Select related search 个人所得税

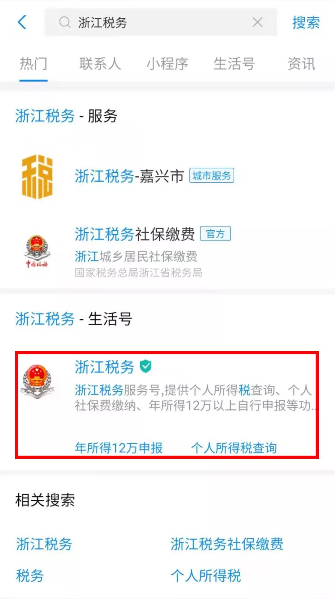click(206, 576)
